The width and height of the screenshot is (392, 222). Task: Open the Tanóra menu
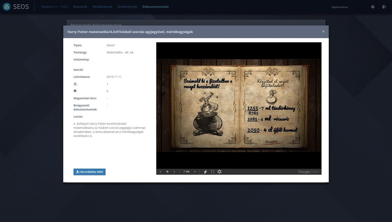(54, 7)
